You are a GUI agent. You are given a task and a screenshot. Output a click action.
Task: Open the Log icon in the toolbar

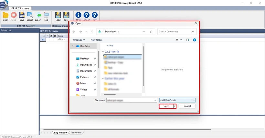click(x=46, y=15)
